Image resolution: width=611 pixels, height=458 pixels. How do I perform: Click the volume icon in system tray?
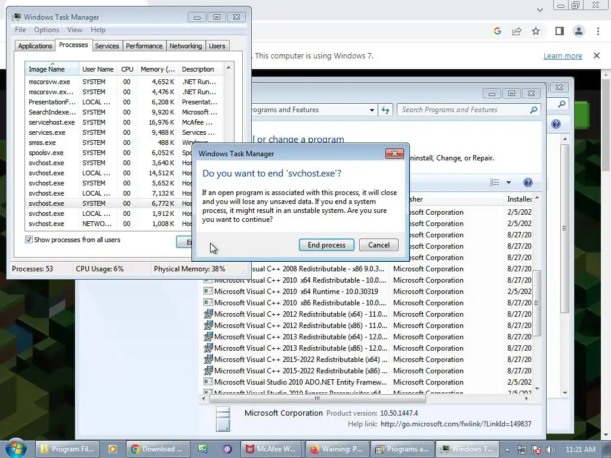click(551, 450)
